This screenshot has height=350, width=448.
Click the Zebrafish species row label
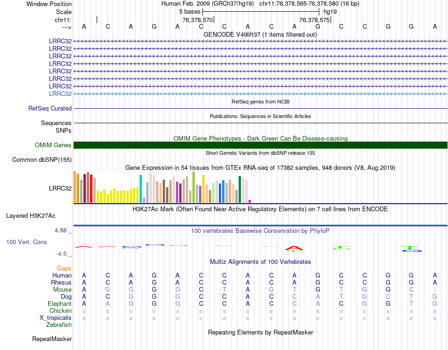(59, 325)
